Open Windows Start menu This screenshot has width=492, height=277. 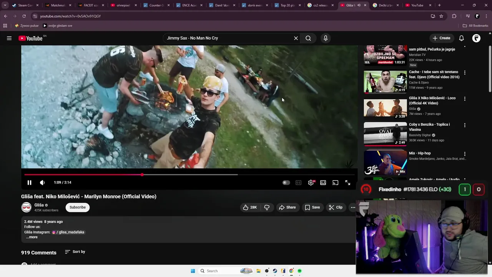point(193,271)
